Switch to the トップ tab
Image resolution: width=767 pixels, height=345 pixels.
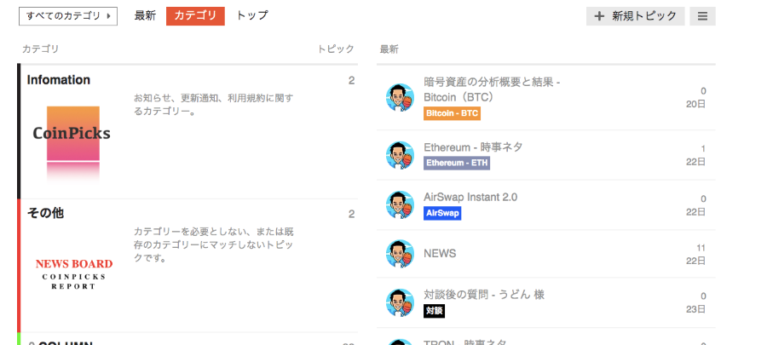[252, 15]
